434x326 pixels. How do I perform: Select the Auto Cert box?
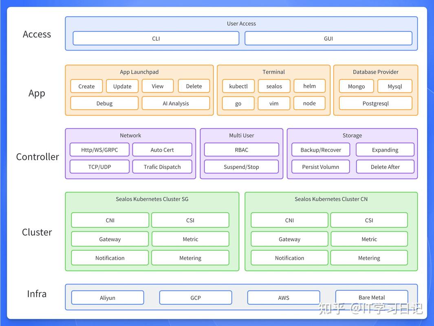click(162, 150)
